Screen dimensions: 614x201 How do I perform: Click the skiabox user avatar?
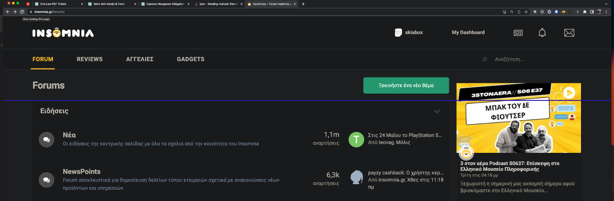pyautogui.click(x=398, y=32)
